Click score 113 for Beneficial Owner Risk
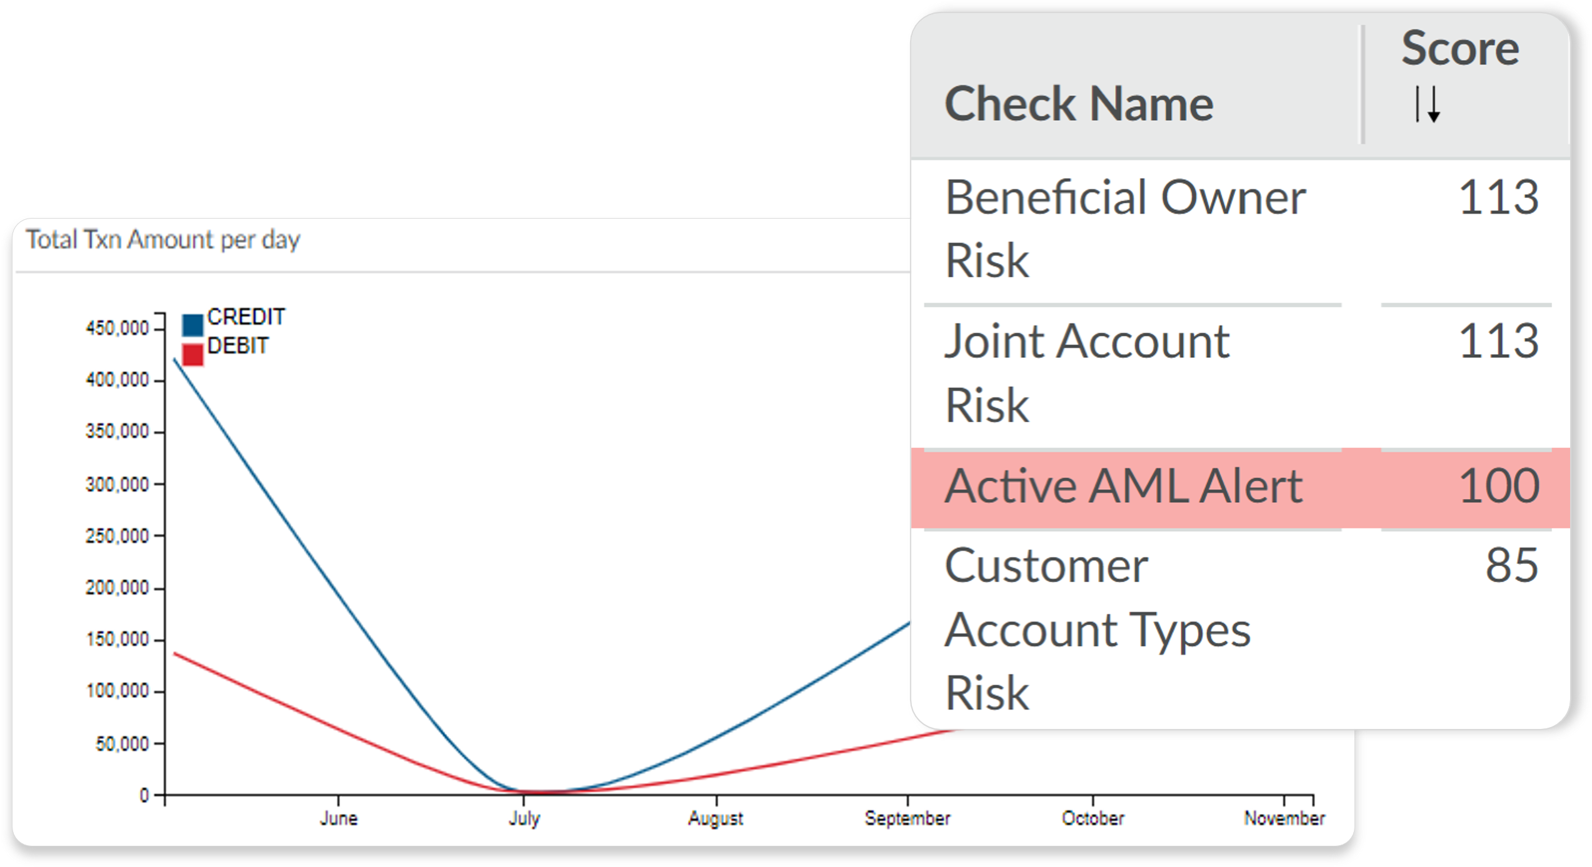This screenshot has height=867, width=1592. tap(1498, 198)
